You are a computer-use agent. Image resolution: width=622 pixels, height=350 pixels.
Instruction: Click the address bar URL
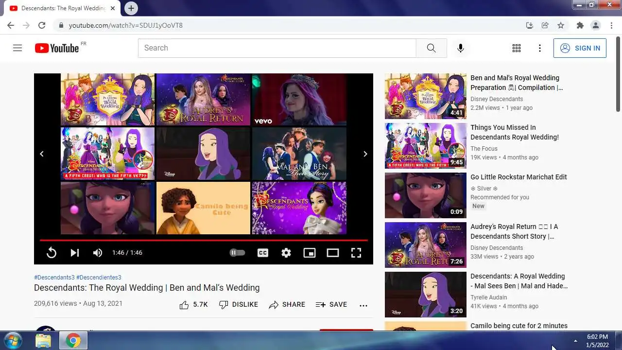pos(126,25)
